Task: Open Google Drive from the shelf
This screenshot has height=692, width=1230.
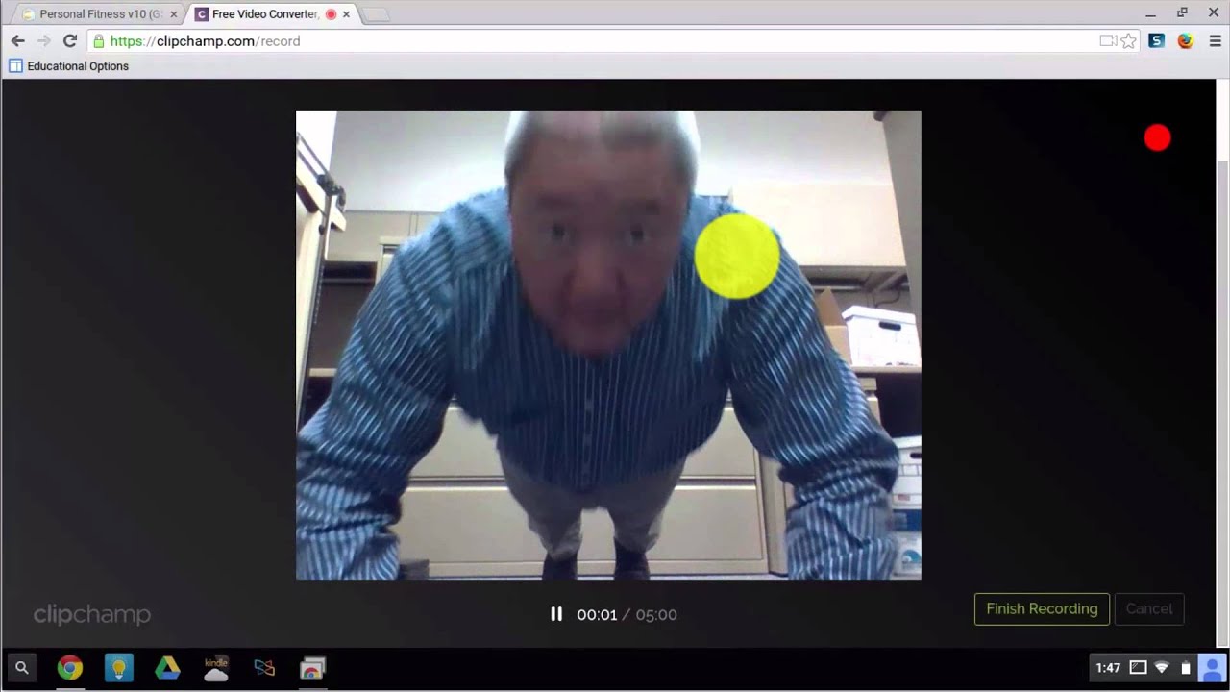Action: [167, 668]
